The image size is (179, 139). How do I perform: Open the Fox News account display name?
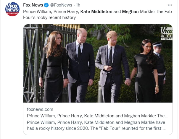(33, 5)
